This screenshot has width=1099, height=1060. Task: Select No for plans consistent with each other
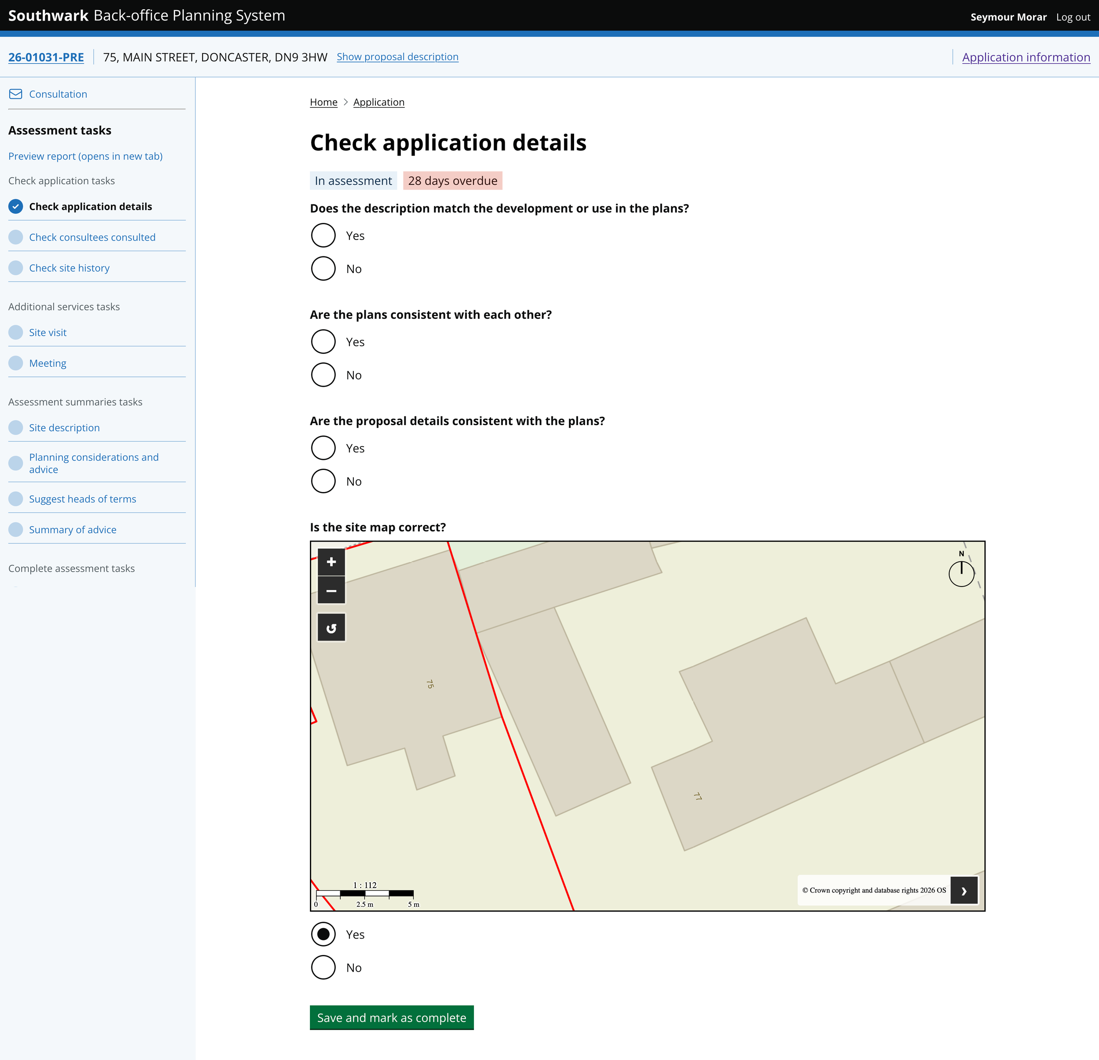tap(323, 375)
